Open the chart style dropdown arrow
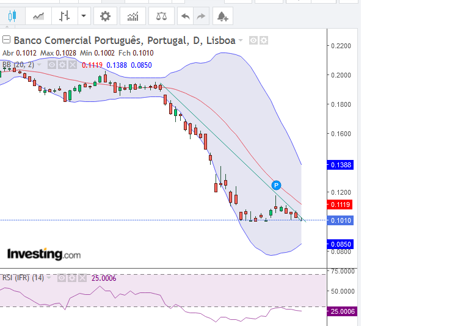Screen dimensions: 469x326 pyautogui.click(x=84, y=16)
